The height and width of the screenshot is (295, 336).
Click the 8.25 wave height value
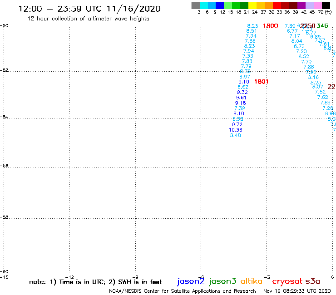click(316, 83)
